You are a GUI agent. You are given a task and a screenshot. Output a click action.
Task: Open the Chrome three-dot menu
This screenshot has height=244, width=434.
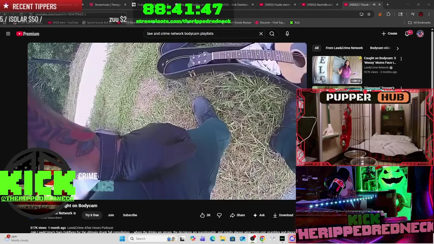[429, 14]
